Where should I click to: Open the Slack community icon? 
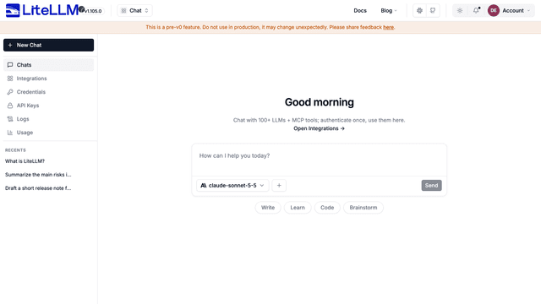point(419,11)
